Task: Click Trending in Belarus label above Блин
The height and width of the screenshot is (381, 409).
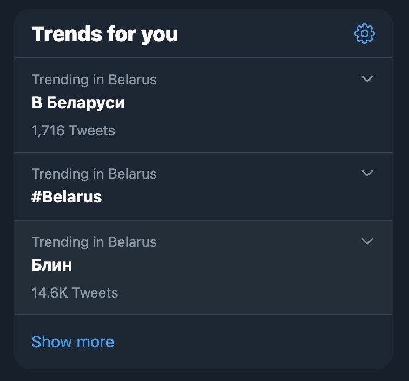Action: pos(94,242)
